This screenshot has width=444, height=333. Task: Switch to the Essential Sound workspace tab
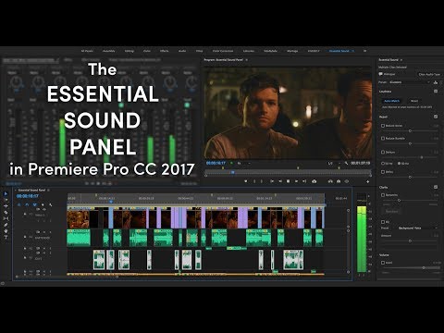tap(339, 51)
